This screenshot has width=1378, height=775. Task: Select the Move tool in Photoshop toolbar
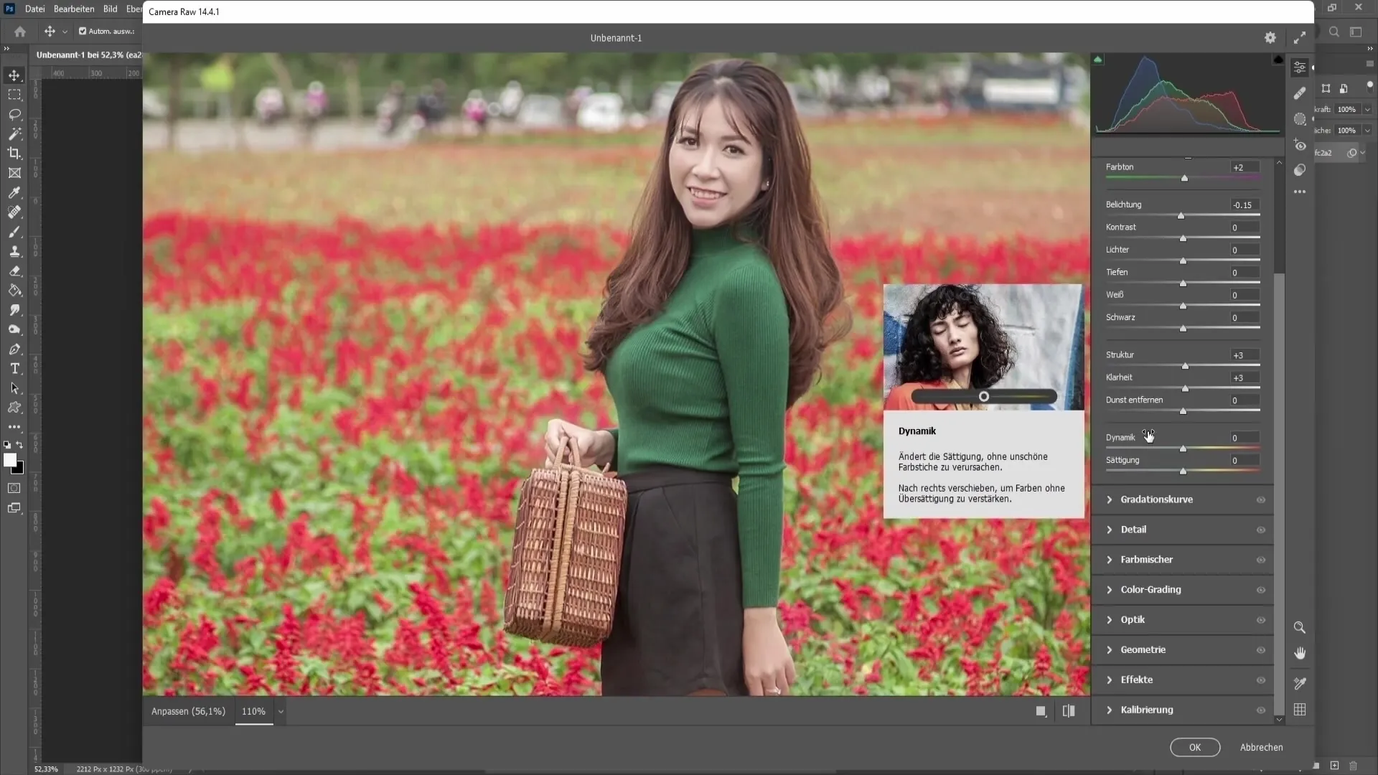(14, 75)
